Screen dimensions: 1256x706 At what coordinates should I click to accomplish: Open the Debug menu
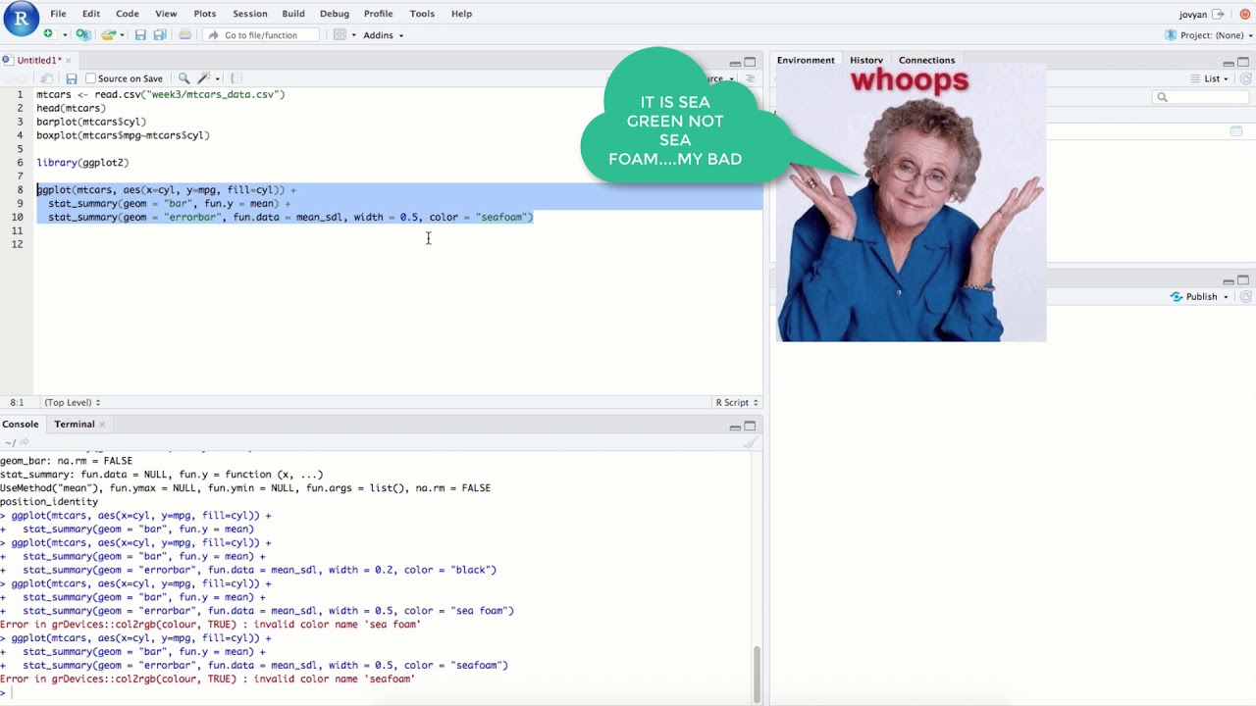tap(335, 14)
